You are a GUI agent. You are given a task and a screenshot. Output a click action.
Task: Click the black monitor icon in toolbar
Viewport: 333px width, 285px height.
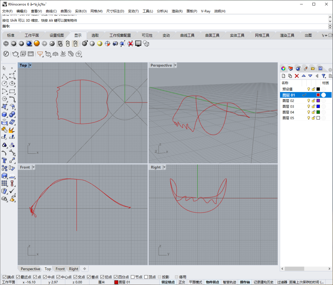click(x=138, y=44)
